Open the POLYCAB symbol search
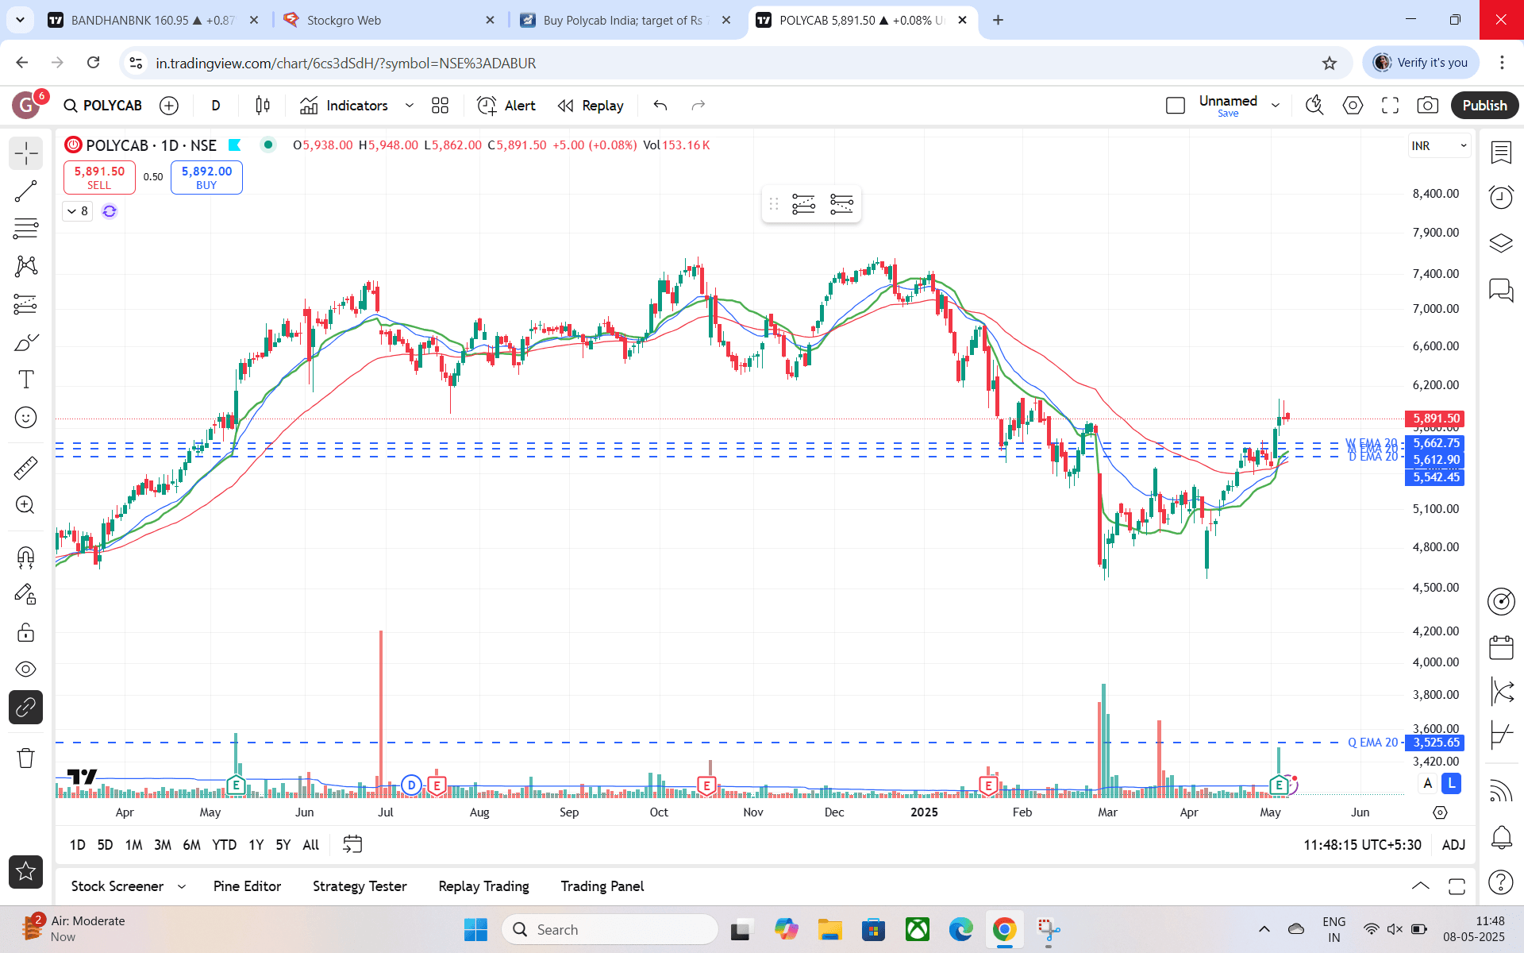The height and width of the screenshot is (953, 1524). point(103,106)
